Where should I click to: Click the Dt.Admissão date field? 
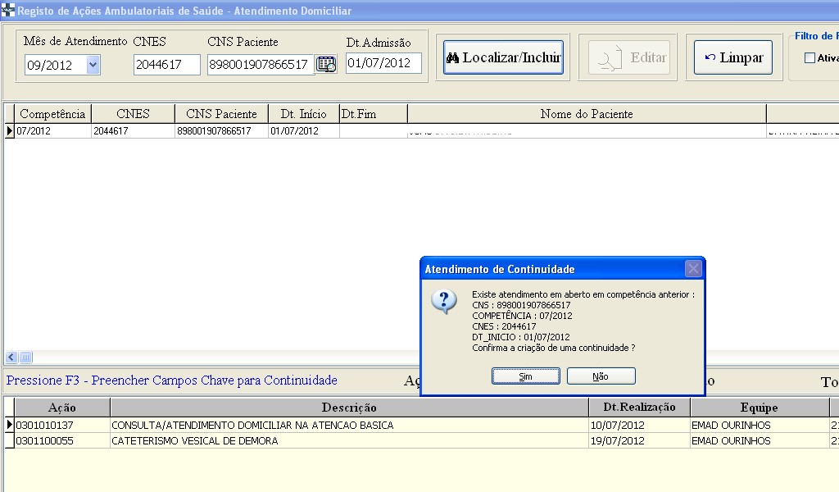click(383, 63)
